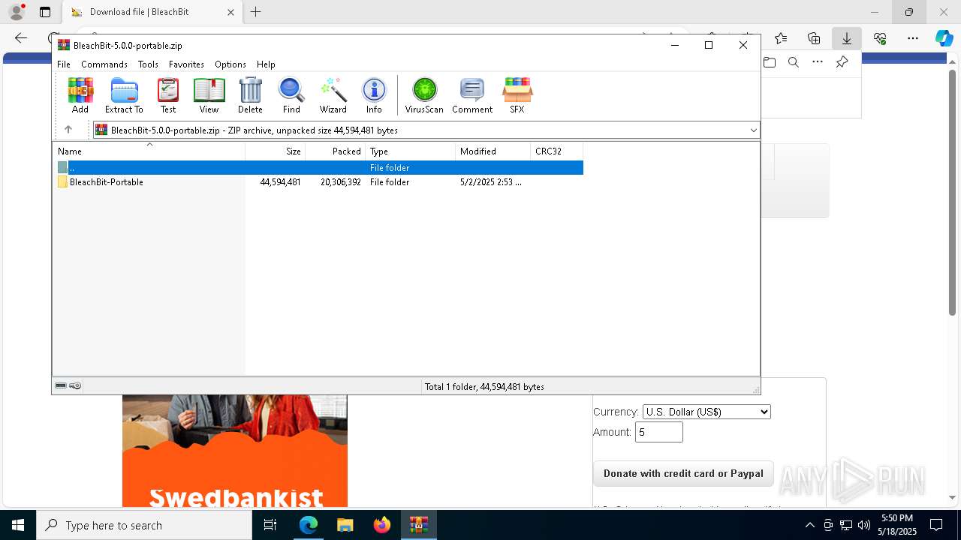
Task: Open Firefox from the taskbar
Action: (382, 525)
